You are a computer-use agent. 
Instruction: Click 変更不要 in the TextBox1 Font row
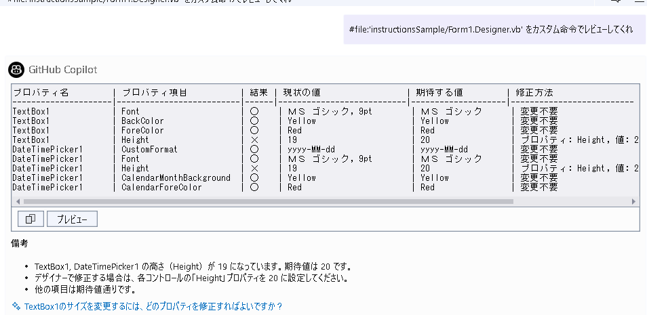[x=539, y=111]
